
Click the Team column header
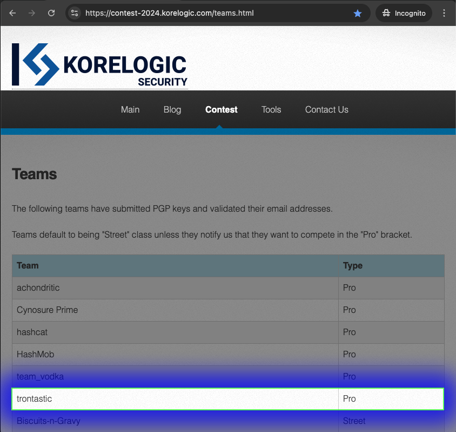pyautogui.click(x=175, y=266)
